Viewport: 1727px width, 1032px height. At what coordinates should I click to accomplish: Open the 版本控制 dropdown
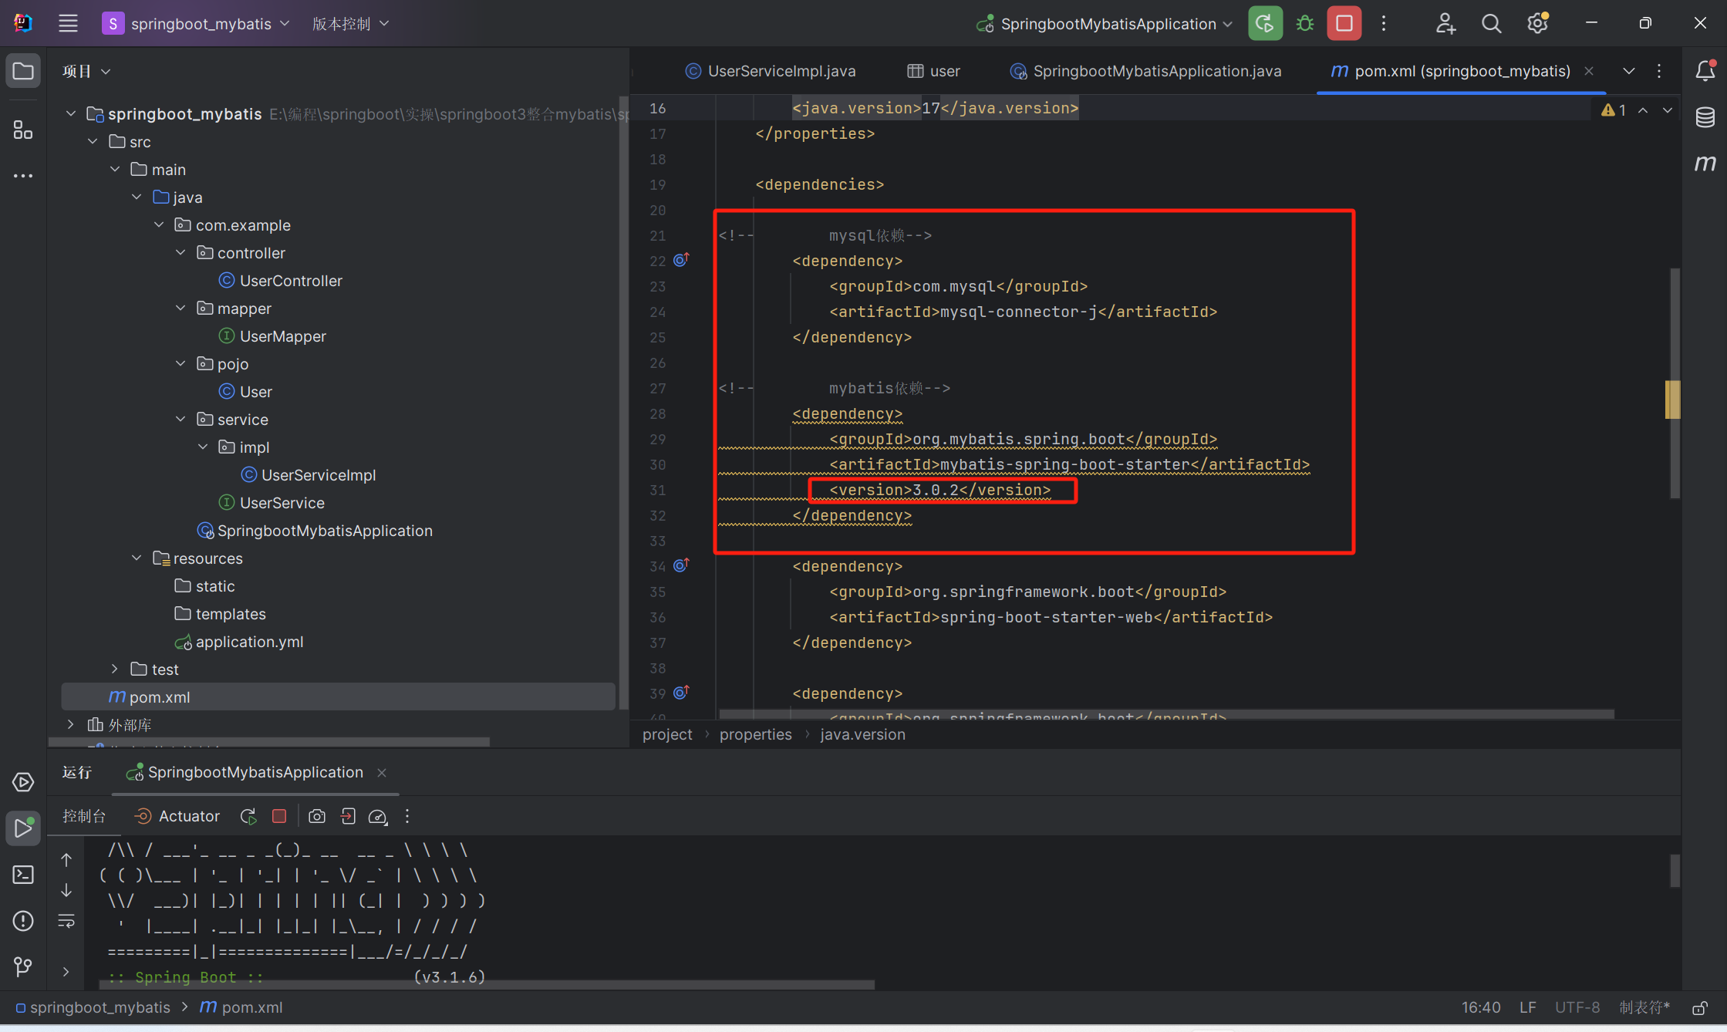point(350,24)
